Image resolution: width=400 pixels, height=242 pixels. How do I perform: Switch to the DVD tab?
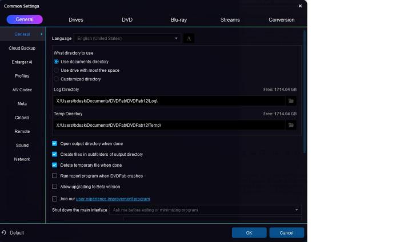point(127,19)
